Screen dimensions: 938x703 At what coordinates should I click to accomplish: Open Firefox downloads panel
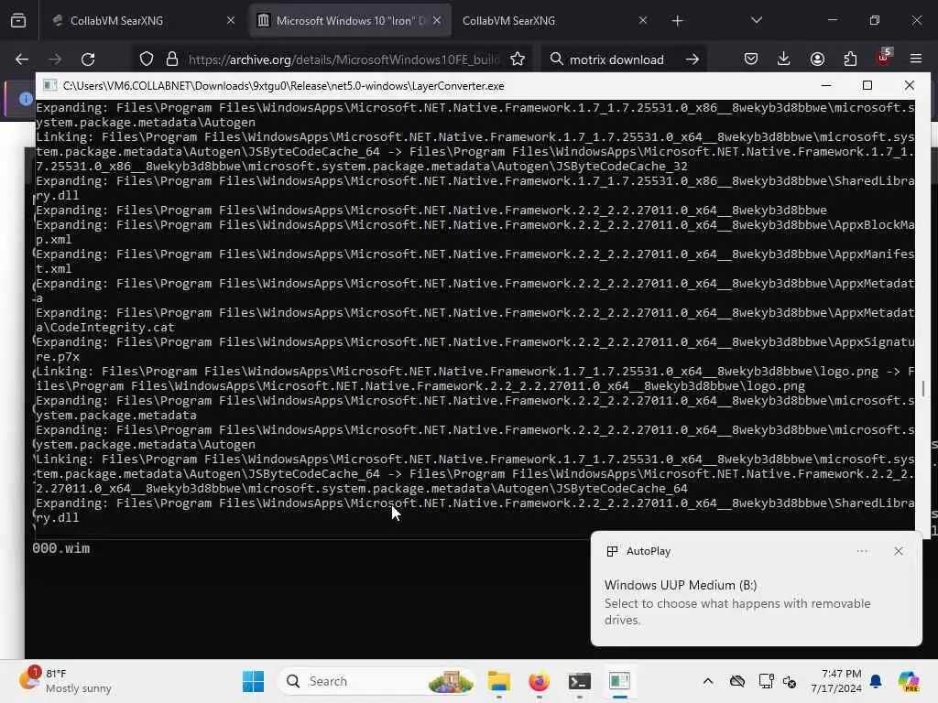(x=784, y=59)
